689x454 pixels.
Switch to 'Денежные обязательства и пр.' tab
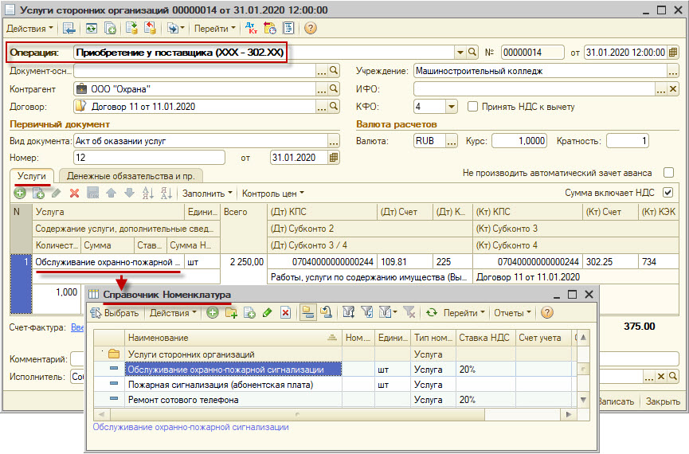tap(131, 175)
